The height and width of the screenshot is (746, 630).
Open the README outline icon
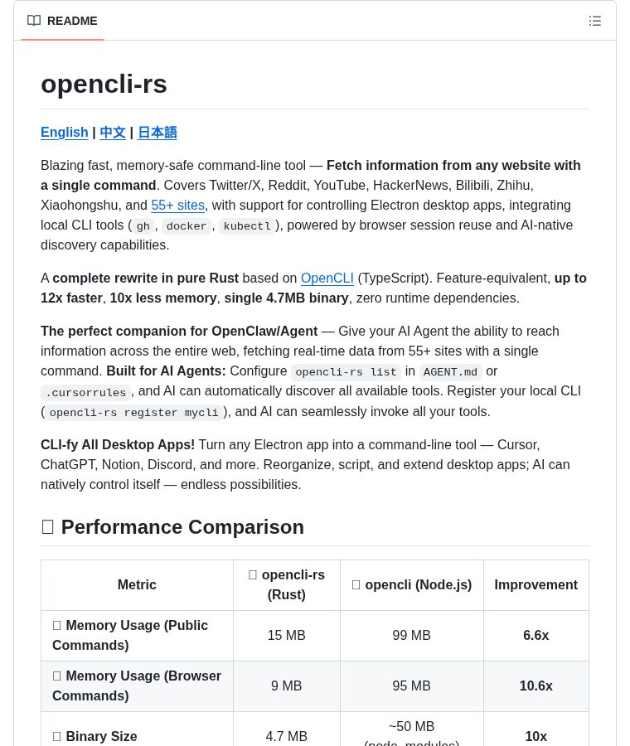coord(594,21)
